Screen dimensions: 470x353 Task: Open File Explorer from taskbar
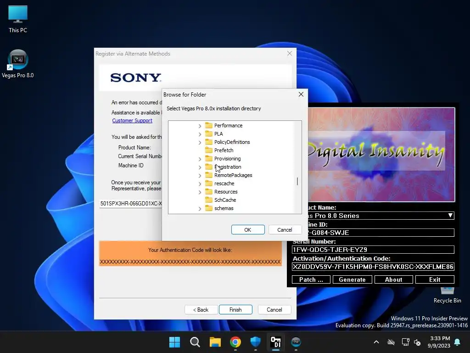point(215,342)
